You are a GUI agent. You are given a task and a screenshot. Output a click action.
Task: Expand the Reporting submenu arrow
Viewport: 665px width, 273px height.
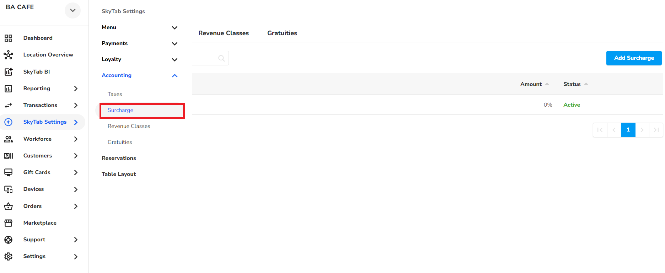pos(76,89)
